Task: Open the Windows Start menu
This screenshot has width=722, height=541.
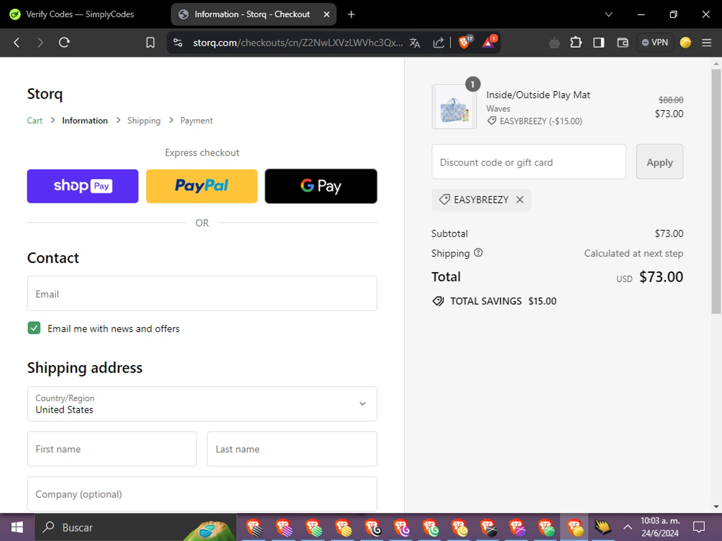Action: [x=17, y=528]
